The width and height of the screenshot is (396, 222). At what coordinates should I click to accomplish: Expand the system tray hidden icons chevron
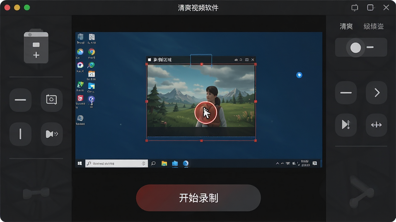click(x=277, y=163)
